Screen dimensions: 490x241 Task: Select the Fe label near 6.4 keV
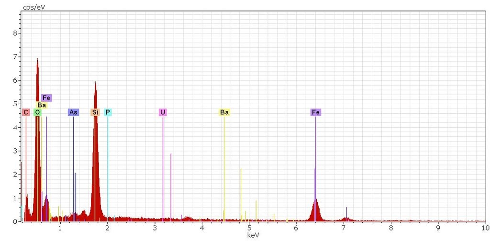point(316,112)
